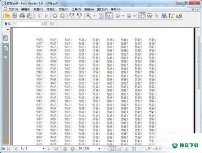Click the find text input field
The height and width of the screenshot is (153, 202).
click(x=28, y=24)
